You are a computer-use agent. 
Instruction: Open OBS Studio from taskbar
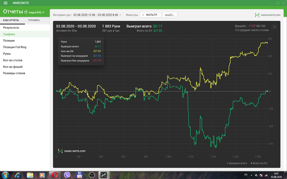click(92, 175)
